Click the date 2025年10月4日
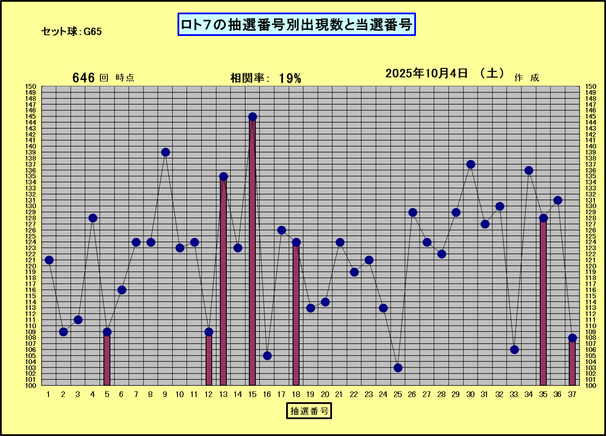 point(427,74)
